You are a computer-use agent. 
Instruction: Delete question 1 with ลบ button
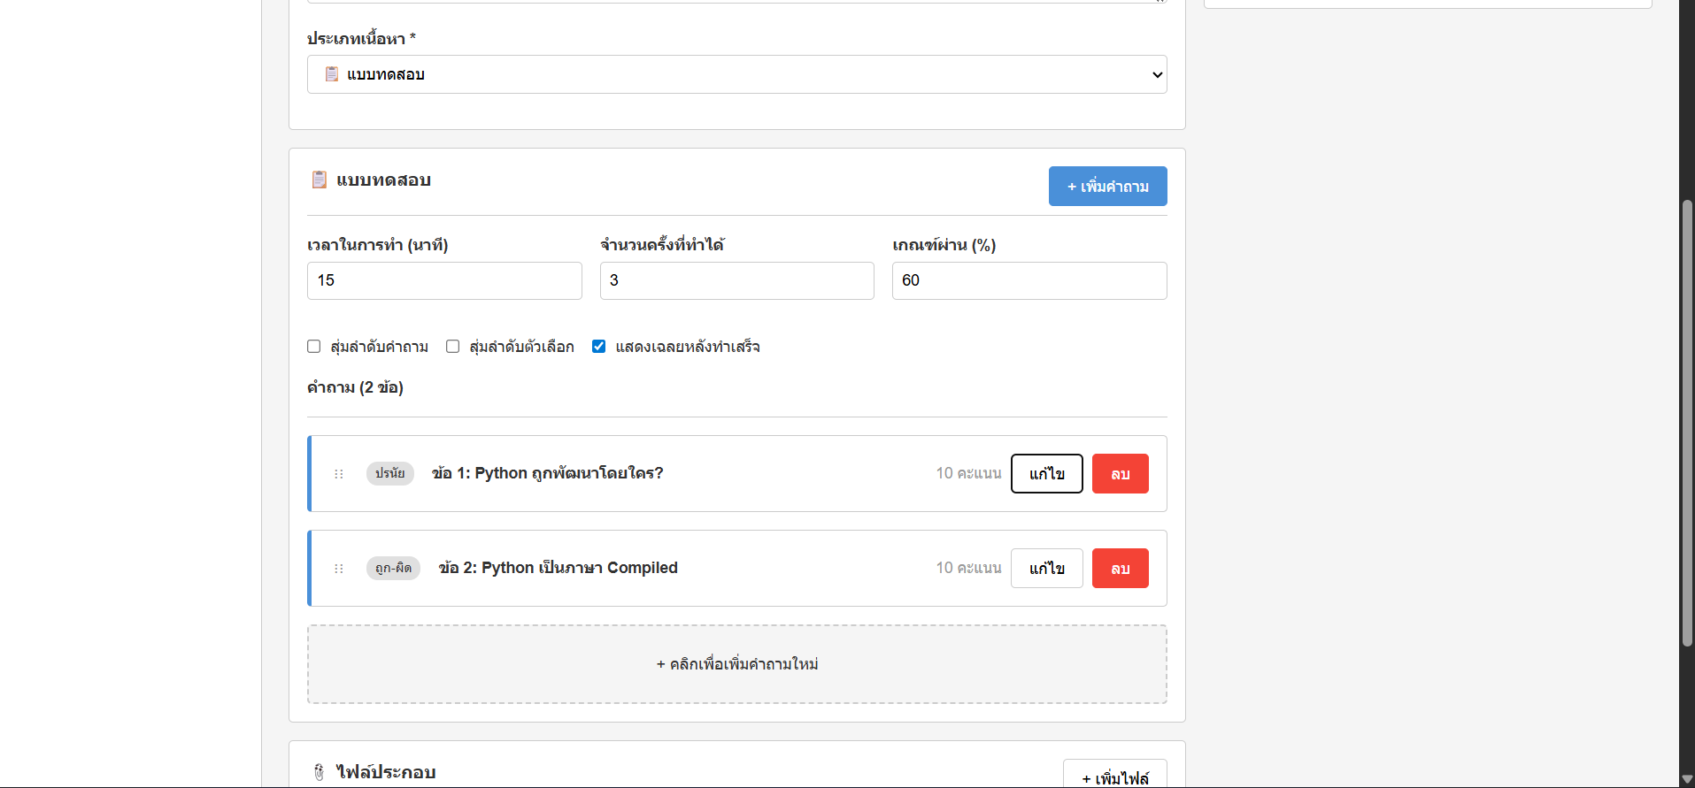[1120, 474]
